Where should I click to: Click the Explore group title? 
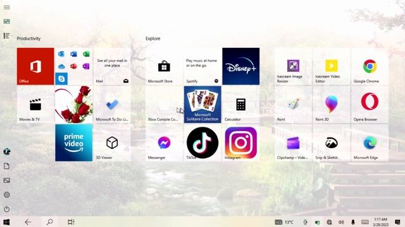click(153, 38)
